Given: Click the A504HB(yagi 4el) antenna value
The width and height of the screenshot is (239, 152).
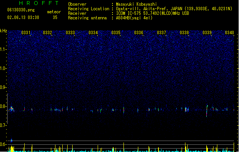Looking at the screenshot, I should pyautogui.click(x=134, y=18).
